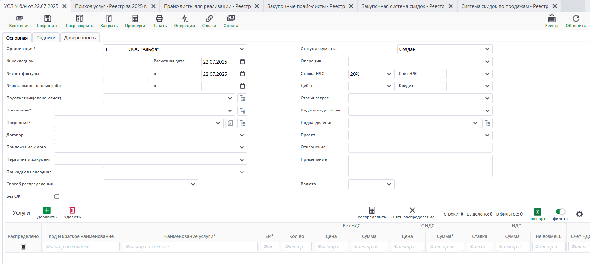Click the Печать printer icon

[x=159, y=19]
